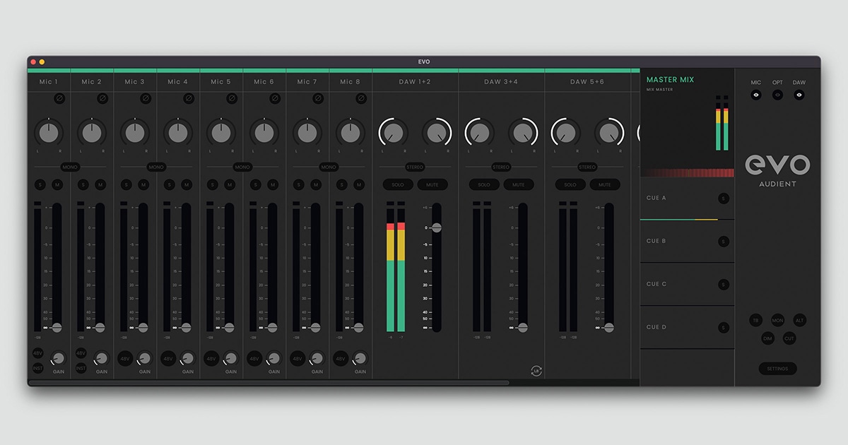Image resolution: width=848 pixels, height=445 pixels.
Task: Solo the Mic 1 channel
Action: pos(40,185)
